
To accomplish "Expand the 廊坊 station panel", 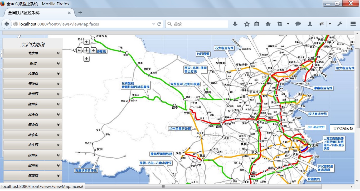I will point(33,63).
